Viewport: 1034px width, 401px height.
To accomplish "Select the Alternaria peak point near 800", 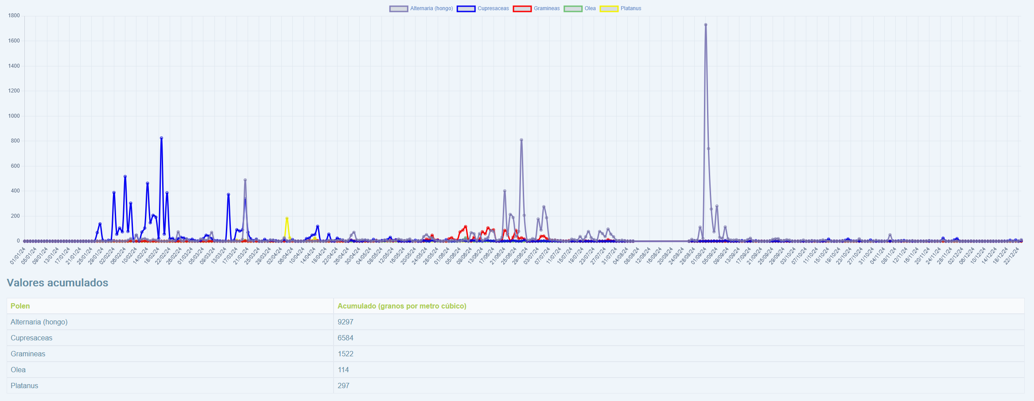I will coord(521,140).
